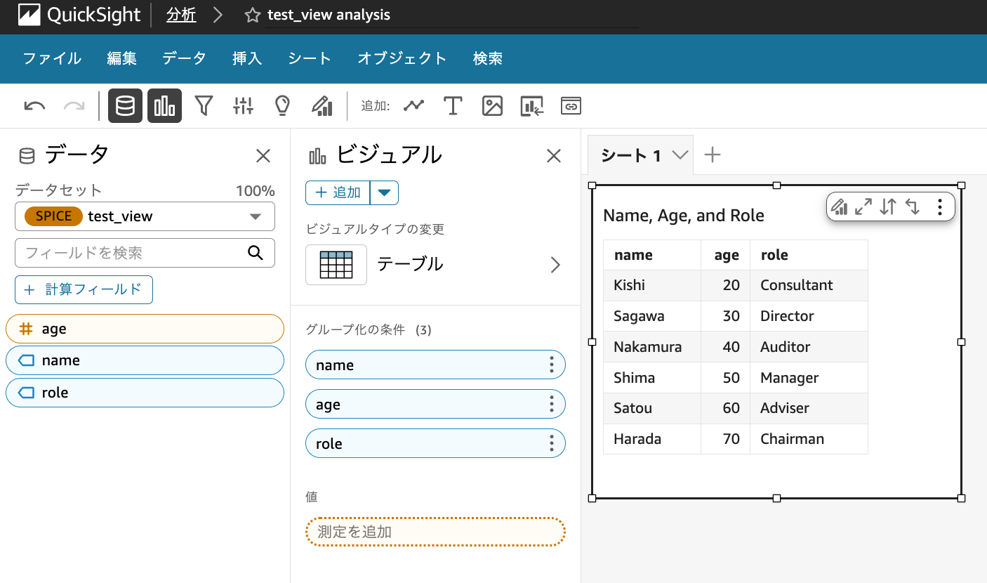Click the Chairman cell in table
Image resolution: width=987 pixels, height=583 pixels.
[x=809, y=439]
